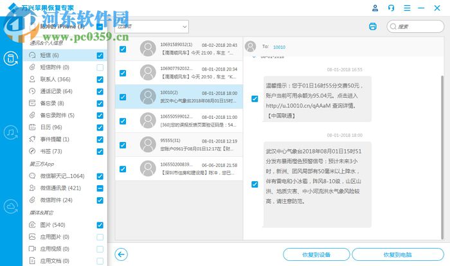The image size is (450, 266).
Task: Collapse the date group chevron in conversation
Action: 254,57
